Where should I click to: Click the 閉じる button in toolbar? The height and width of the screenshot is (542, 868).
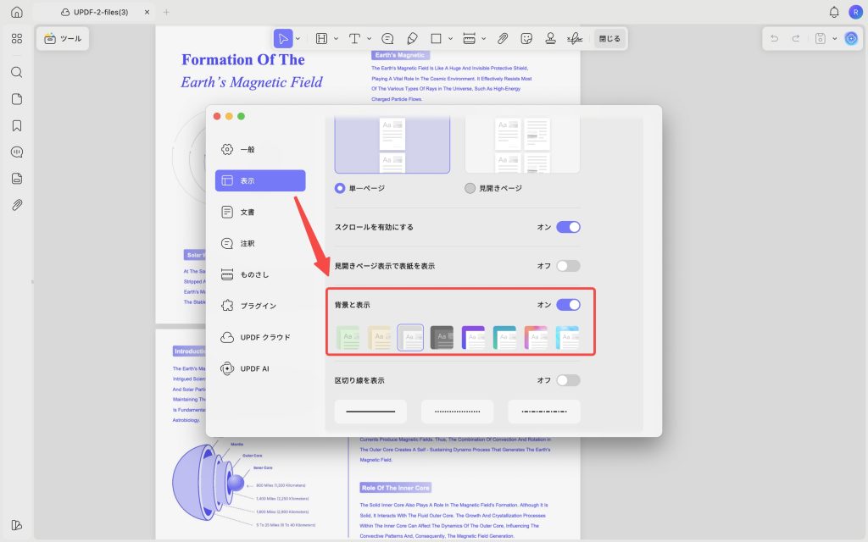click(x=609, y=39)
